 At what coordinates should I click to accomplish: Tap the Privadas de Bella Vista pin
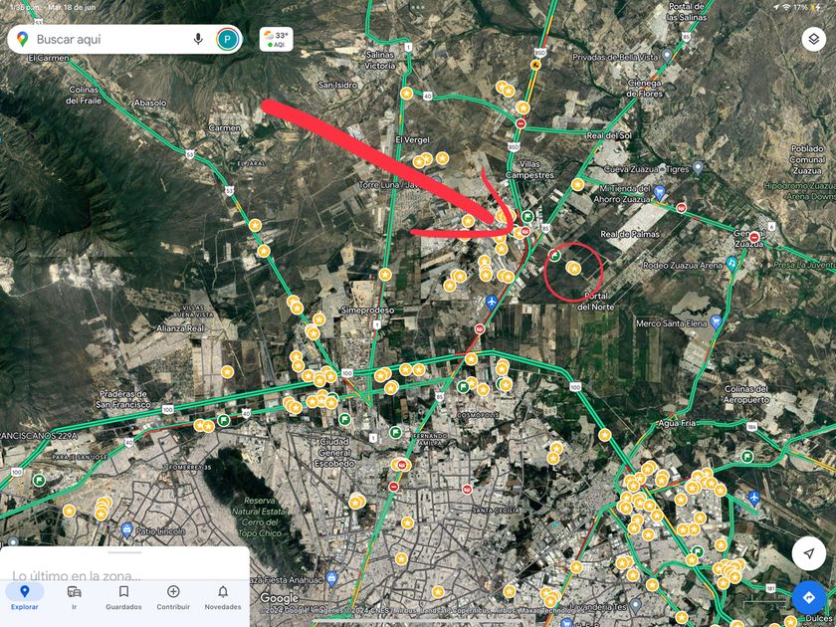click(667, 56)
